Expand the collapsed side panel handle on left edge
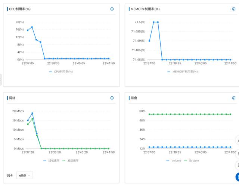 (x=1, y=79)
